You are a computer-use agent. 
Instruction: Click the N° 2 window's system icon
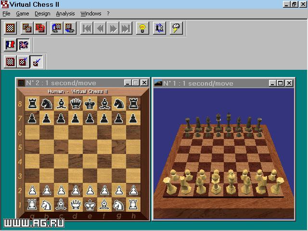click(21, 83)
